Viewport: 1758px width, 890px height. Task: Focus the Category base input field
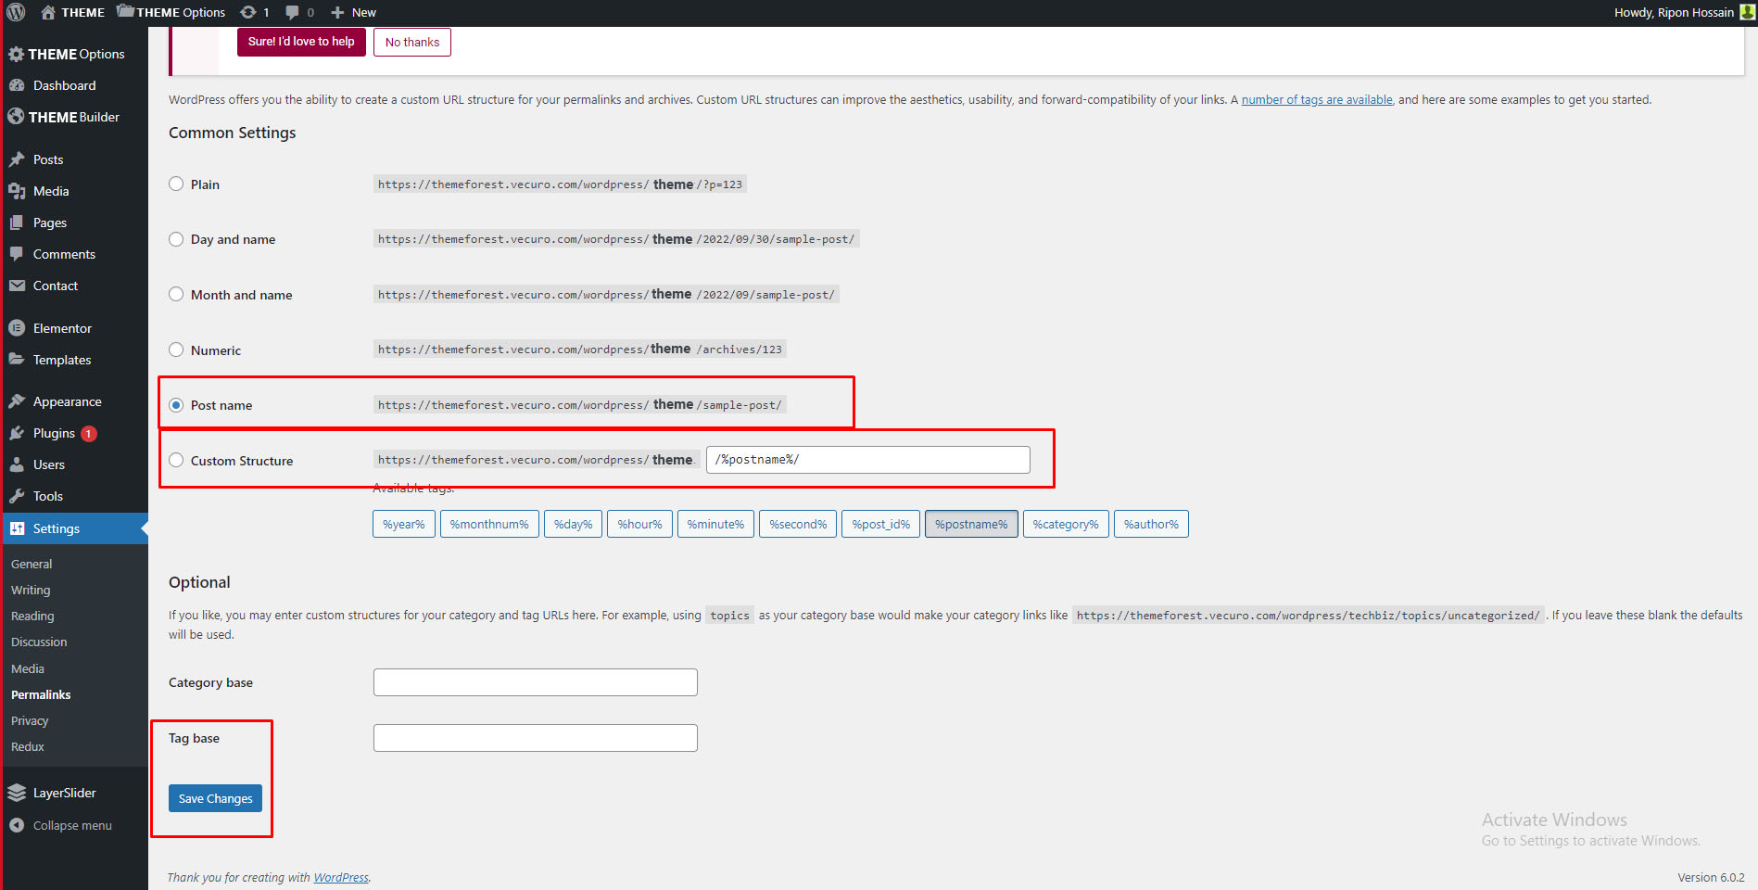tap(536, 682)
